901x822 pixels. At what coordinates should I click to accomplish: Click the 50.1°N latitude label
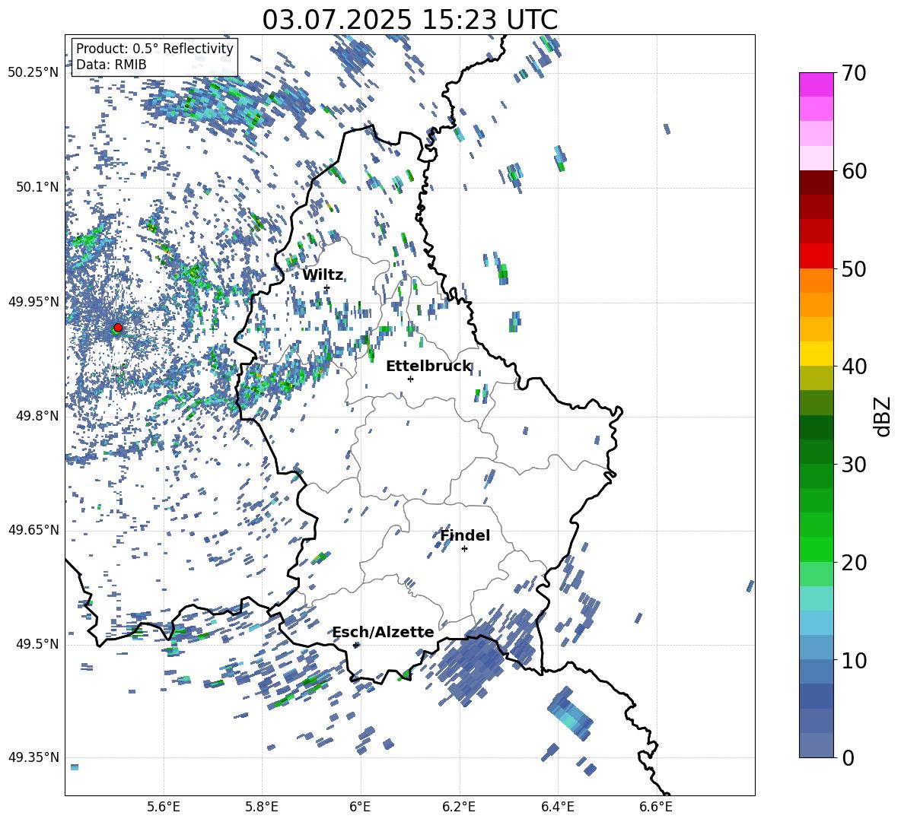tap(37, 187)
